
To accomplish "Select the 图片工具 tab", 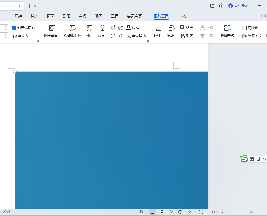I will pyautogui.click(x=161, y=16).
